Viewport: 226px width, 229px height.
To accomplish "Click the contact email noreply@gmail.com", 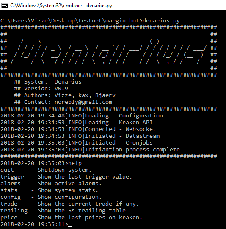I will click(x=83, y=102).
